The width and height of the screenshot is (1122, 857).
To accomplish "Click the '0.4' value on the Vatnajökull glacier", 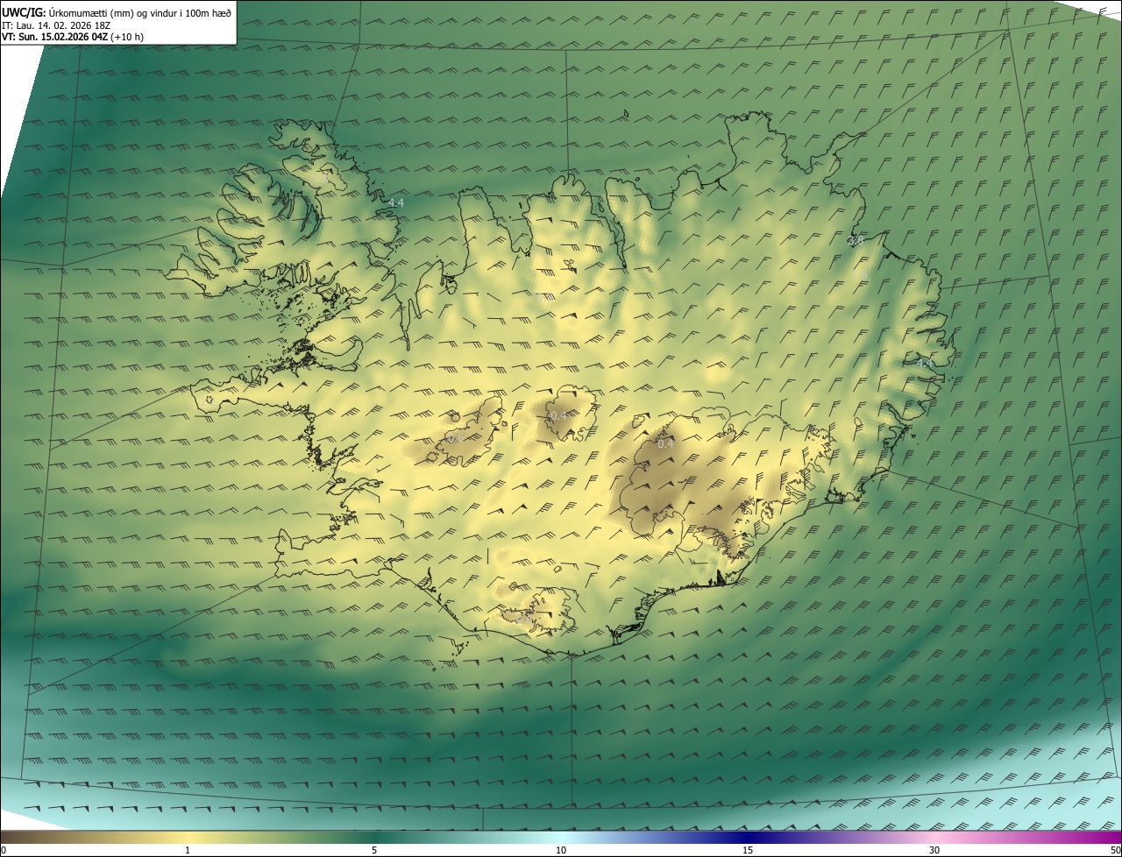I will pos(666,443).
